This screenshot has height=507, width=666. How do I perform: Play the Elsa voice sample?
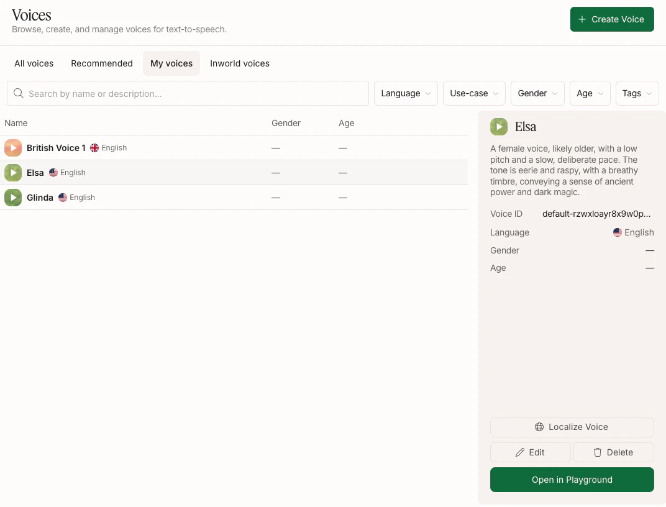[13, 173]
